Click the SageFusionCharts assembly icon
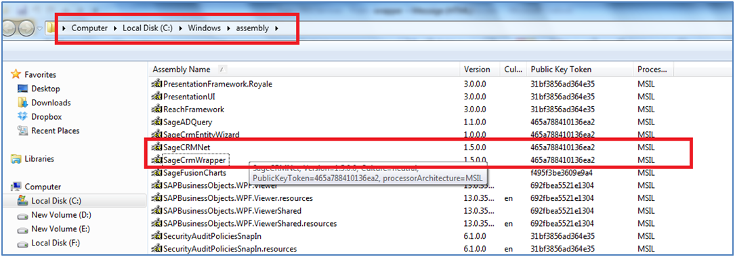The height and width of the screenshot is (257, 735). tap(156, 172)
